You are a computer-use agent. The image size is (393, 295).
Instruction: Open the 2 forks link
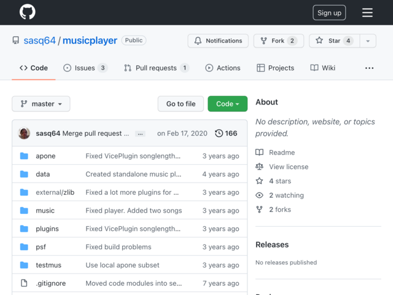280,210
